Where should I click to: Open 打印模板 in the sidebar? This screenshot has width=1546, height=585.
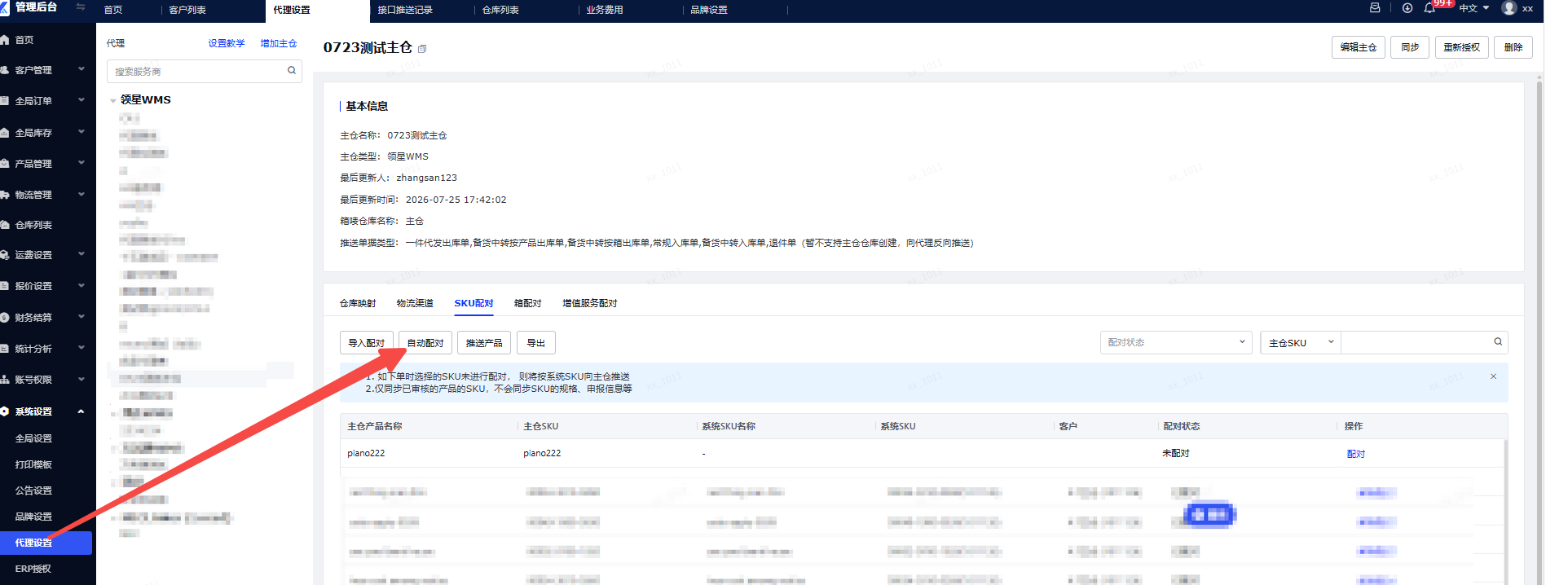tap(33, 464)
